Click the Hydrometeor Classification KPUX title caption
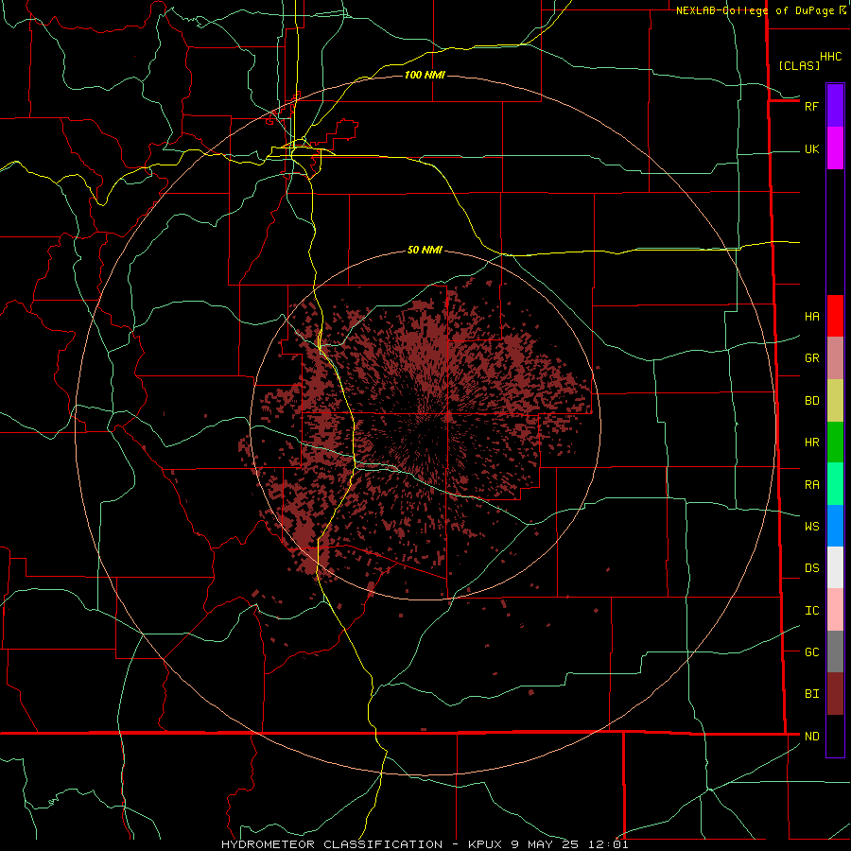851x851 pixels. pyautogui.click(x=425, y=844)
